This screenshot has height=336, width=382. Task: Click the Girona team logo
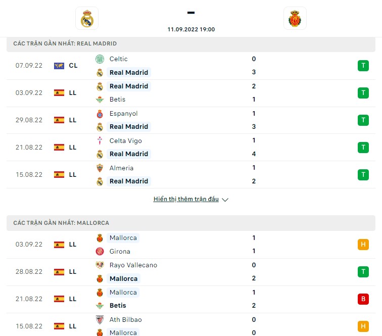click(x=100, y=251)
